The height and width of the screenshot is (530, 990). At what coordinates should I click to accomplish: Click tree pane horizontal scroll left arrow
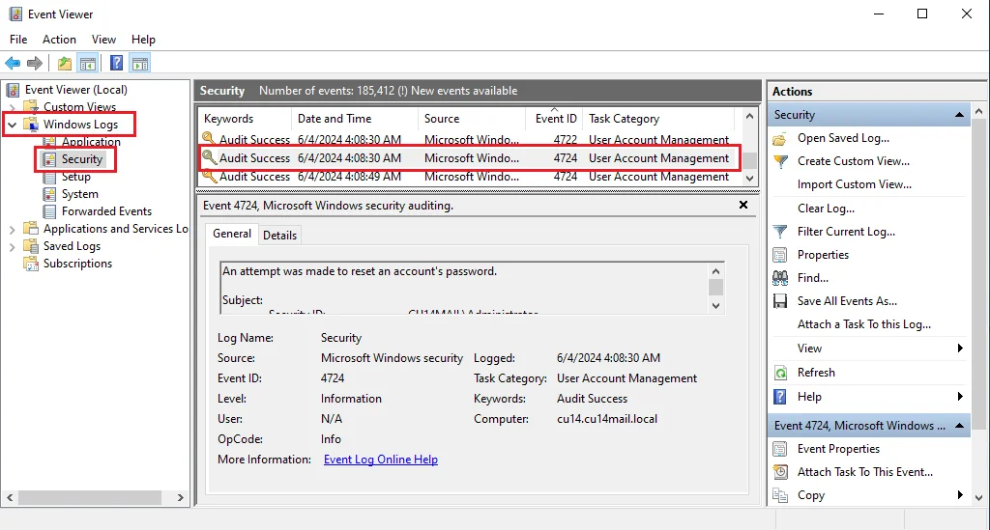[x=10, y=498]
